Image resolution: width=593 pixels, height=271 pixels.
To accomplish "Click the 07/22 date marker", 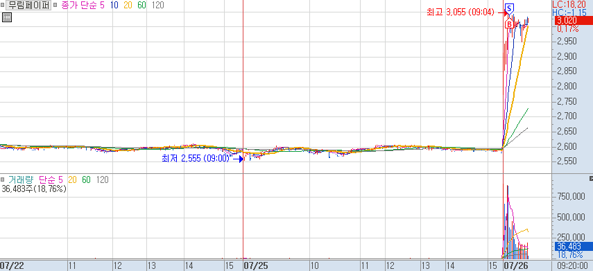I will pos(12,265).
